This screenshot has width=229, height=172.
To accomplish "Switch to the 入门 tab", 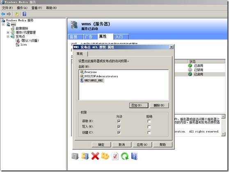I will coord(121,37).
